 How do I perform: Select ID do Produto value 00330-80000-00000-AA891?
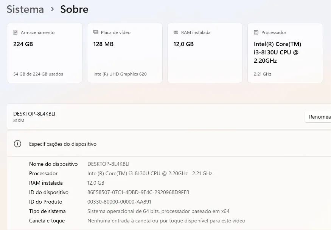tap(119, 202)
